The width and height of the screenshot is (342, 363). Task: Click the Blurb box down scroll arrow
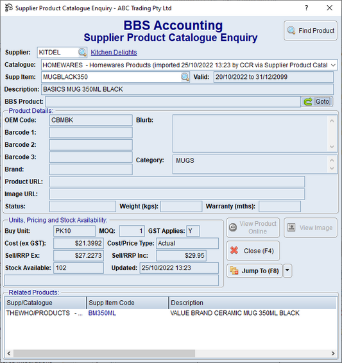click(x=332, y=146)
